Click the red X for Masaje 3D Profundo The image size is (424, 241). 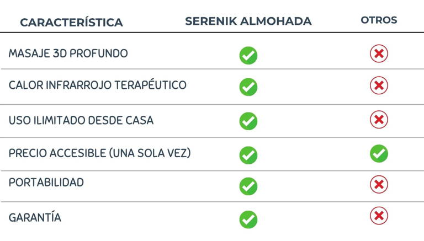tap(379, 53)
